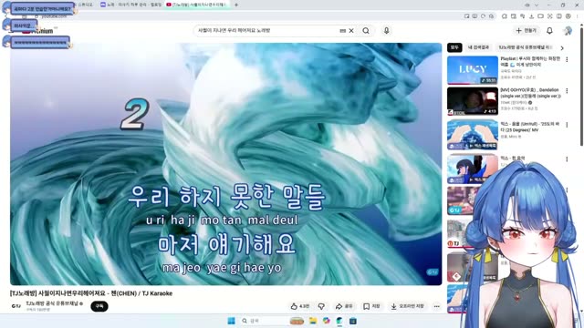The height and width of the screenshot is (328, 584).
Task: Show more filter chips with right chevron
Action: (562, 48)
